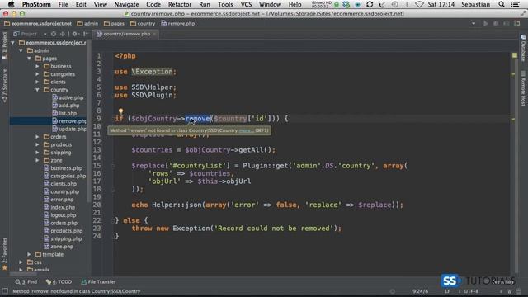Expand the orders folder

(37, 137)
